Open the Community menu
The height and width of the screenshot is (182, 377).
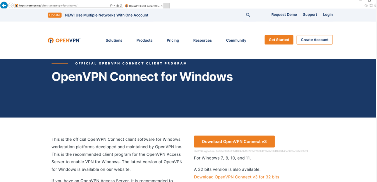(x=236, y=41)
